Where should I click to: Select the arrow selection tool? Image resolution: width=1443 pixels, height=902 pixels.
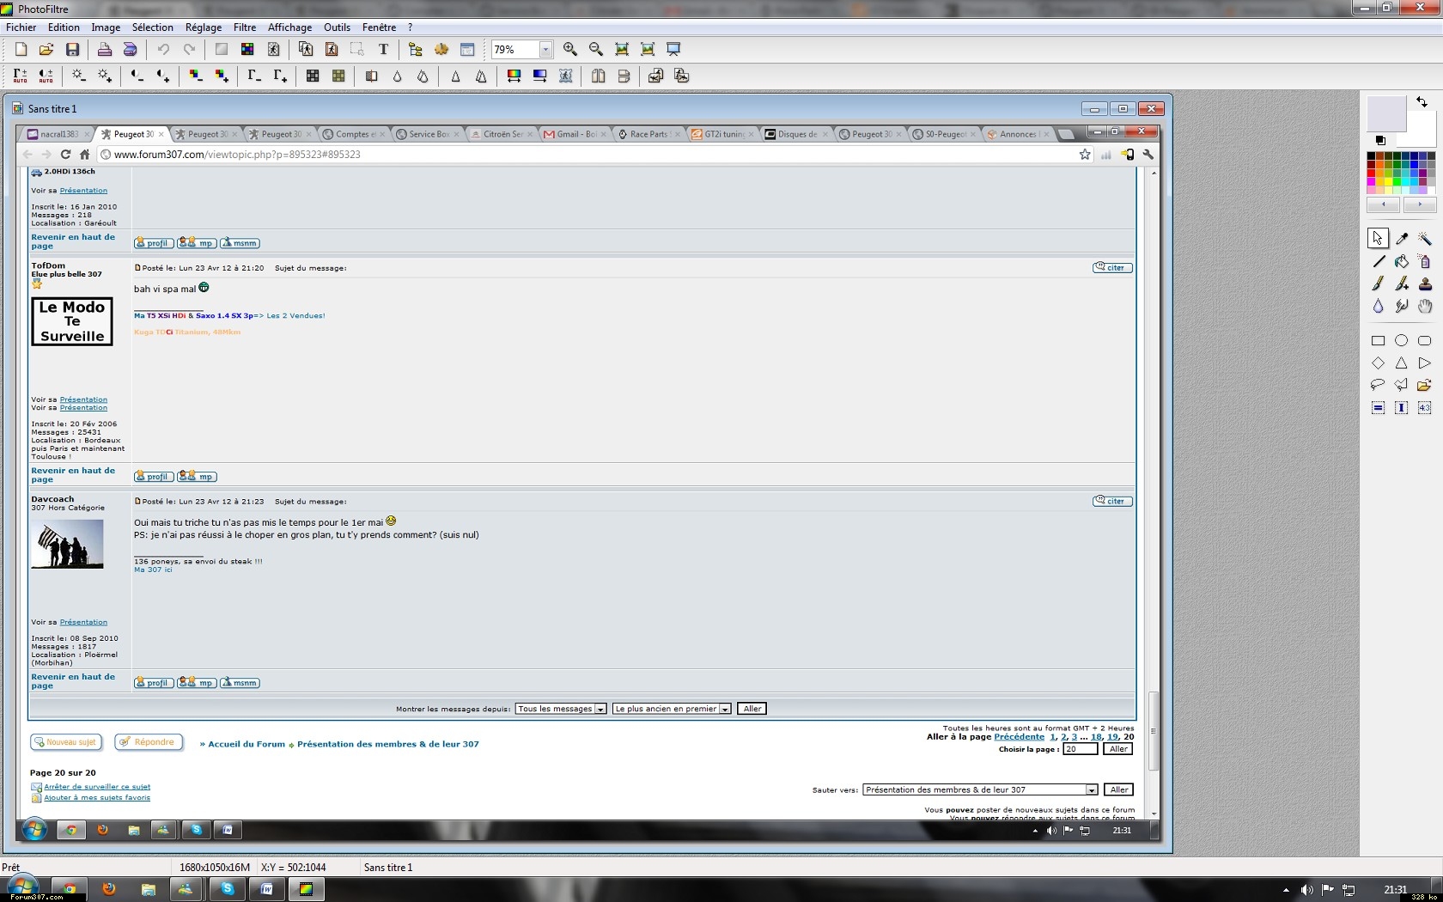pos(1378,238)
